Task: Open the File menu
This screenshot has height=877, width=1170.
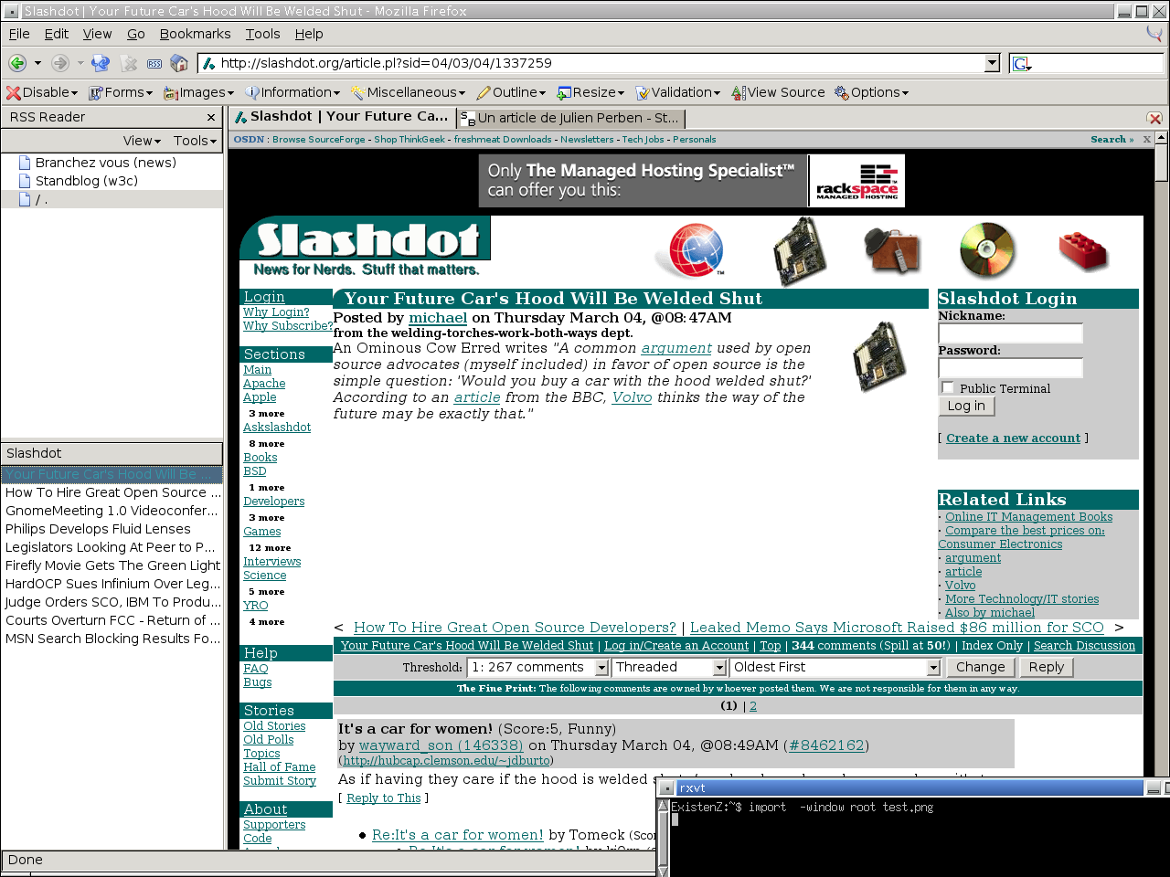Action: [x=19, y=34]
